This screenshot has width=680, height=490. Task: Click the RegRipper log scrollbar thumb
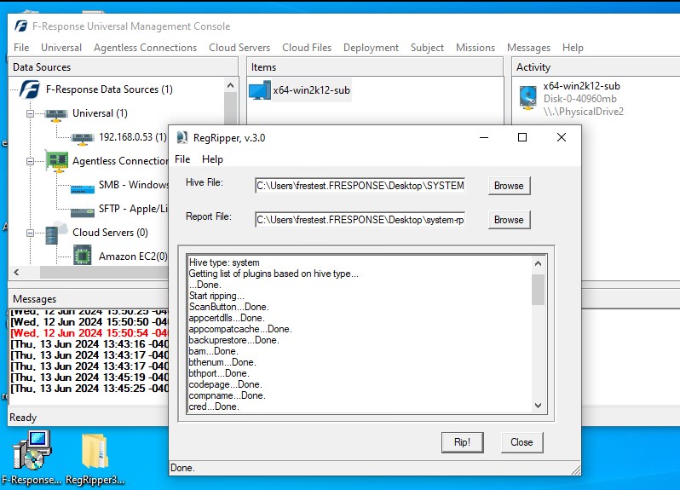pos(539,290)
